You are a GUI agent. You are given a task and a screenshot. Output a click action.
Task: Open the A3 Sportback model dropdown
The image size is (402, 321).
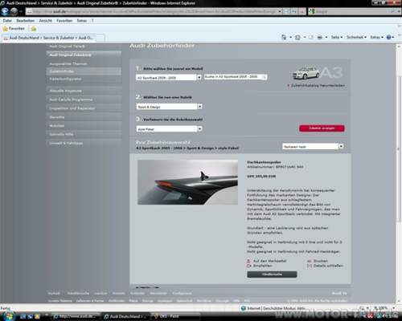pyautogui.click(x=169, y=78)
